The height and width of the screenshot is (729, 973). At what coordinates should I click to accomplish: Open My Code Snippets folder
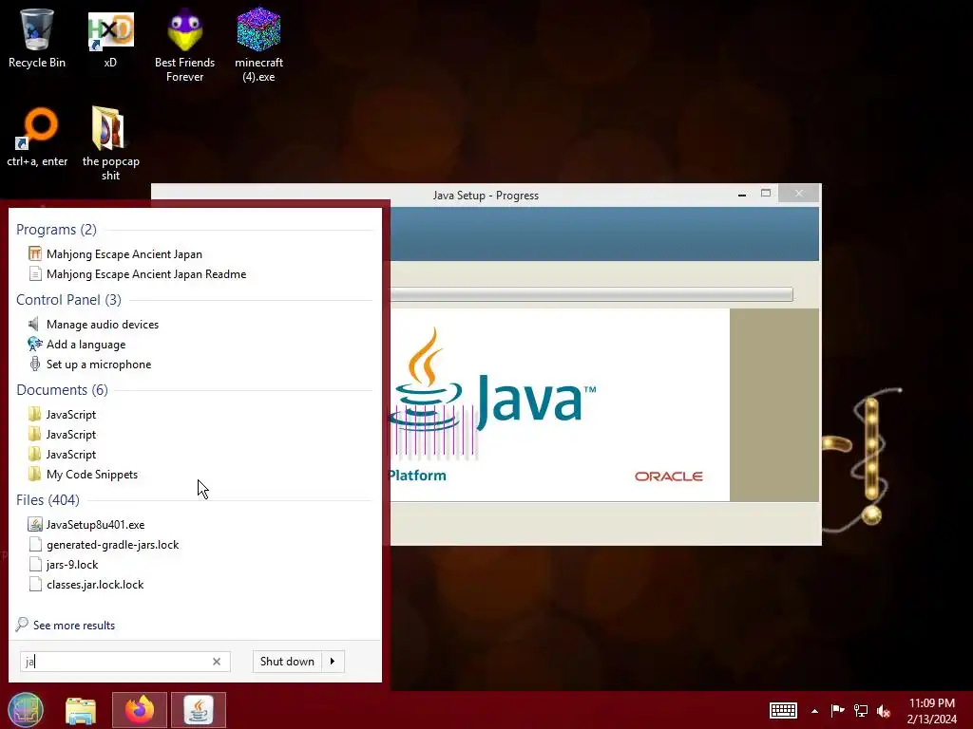pyautogui.click(x=84, y=475)
